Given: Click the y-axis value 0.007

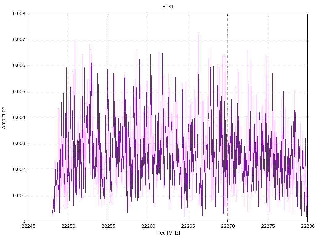Looking at the screenshot, I should [19, 40].
